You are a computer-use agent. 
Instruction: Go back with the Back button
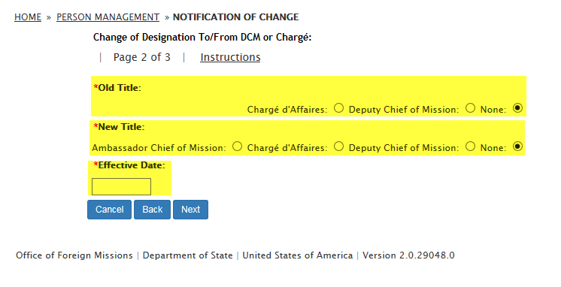tap(153, 210)
